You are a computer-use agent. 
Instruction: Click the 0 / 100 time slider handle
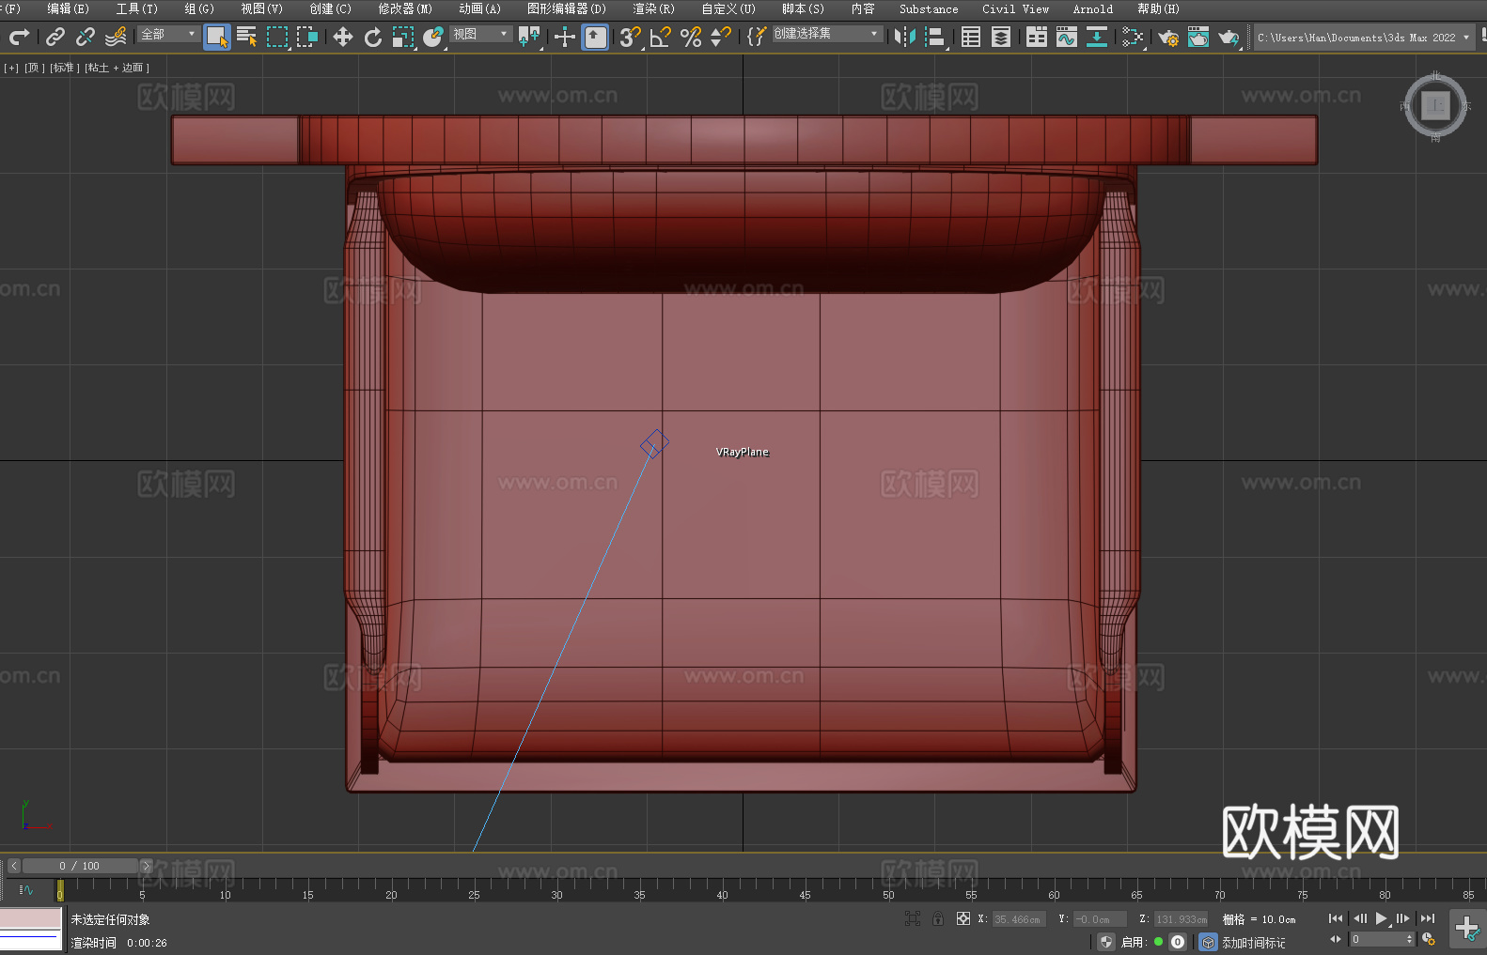[80, 866]
